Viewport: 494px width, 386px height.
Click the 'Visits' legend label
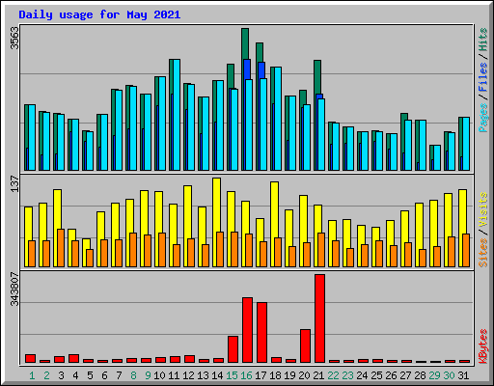tap(482, 210)
